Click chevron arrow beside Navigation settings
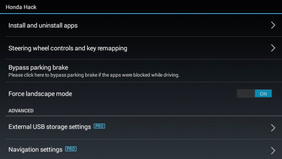Viewport: 282px width, 159px height. coord(273,150)
